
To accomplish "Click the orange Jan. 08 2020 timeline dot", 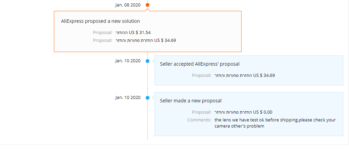I will (147, 5).
